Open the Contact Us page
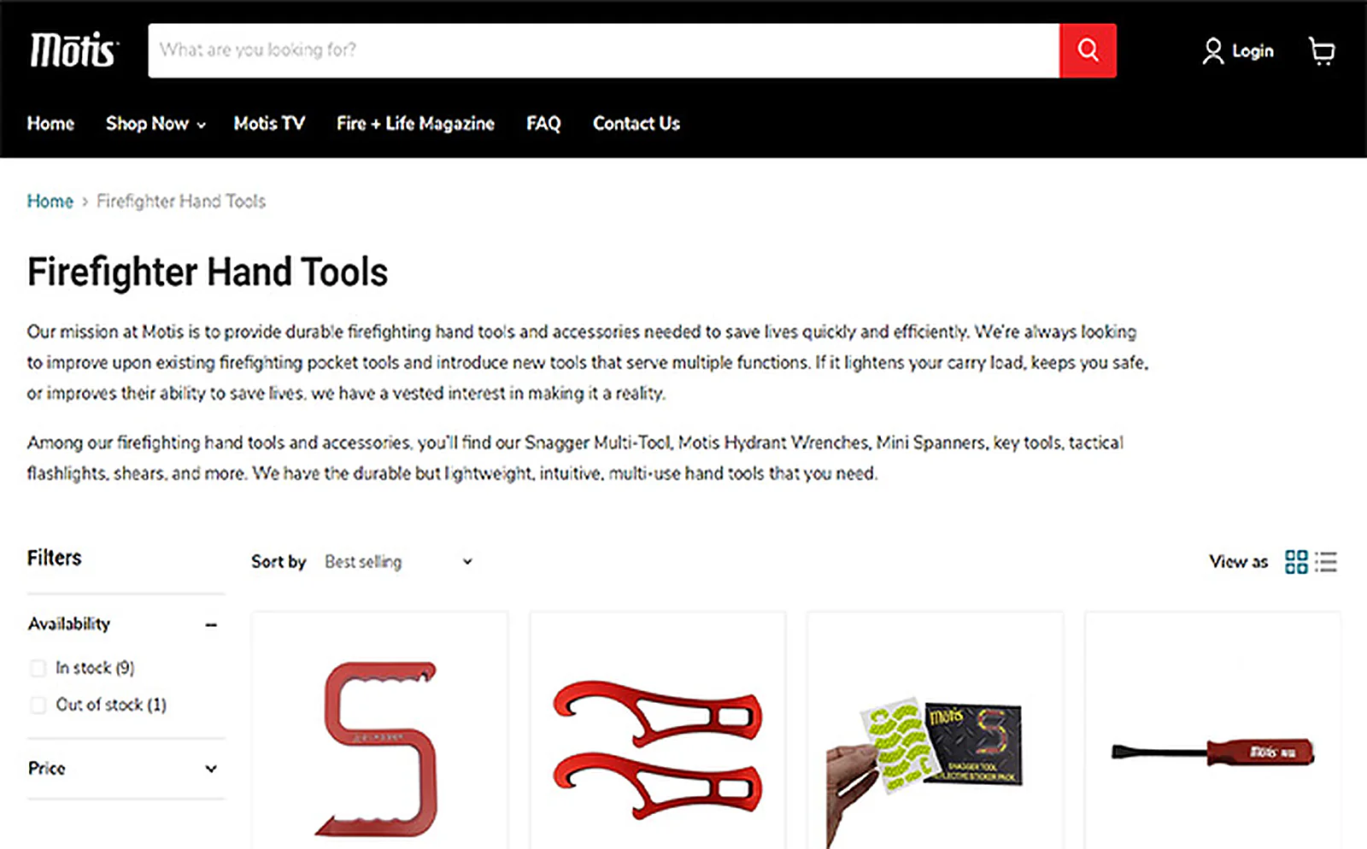The width and height of the screenshot is (1367, 849). (637, 124)
